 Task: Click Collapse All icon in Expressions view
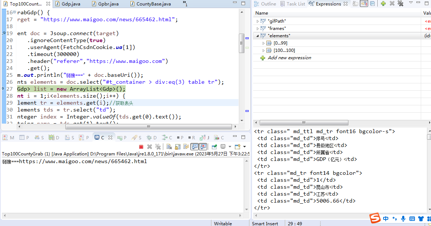click(372, 4)
